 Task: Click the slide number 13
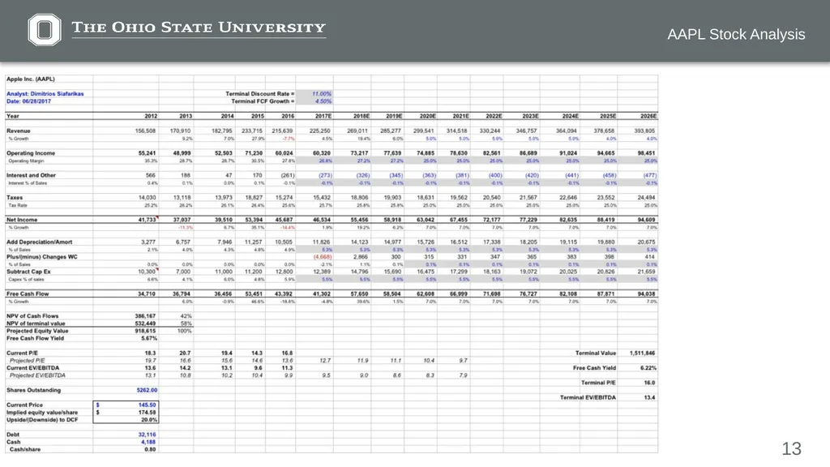coord(791,449)
